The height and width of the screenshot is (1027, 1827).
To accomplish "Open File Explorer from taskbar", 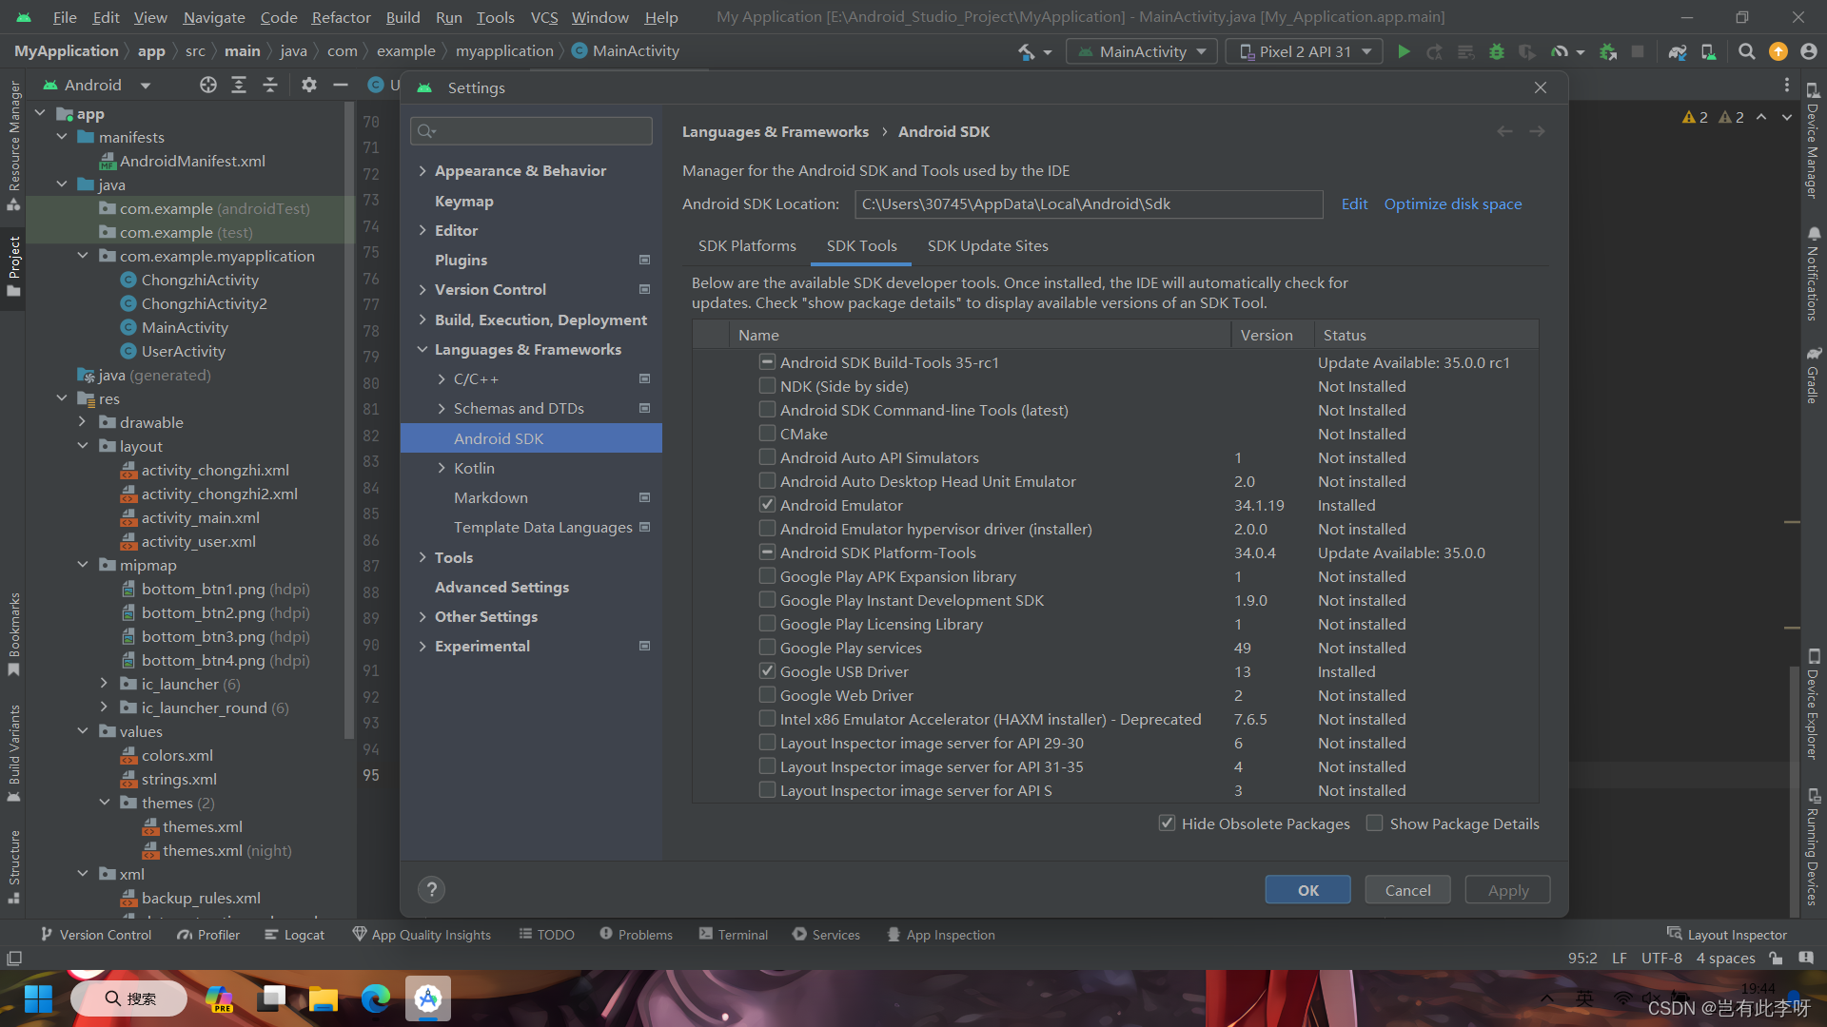I will tap(323, 998).
